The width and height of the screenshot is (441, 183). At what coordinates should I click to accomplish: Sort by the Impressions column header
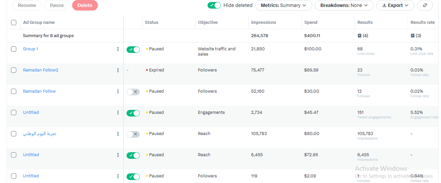pyautogui.click(x=263, y=22)
